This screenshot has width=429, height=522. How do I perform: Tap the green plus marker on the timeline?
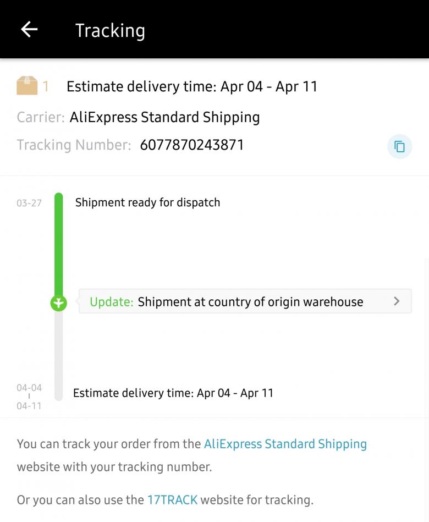click(x=58, y=303)
